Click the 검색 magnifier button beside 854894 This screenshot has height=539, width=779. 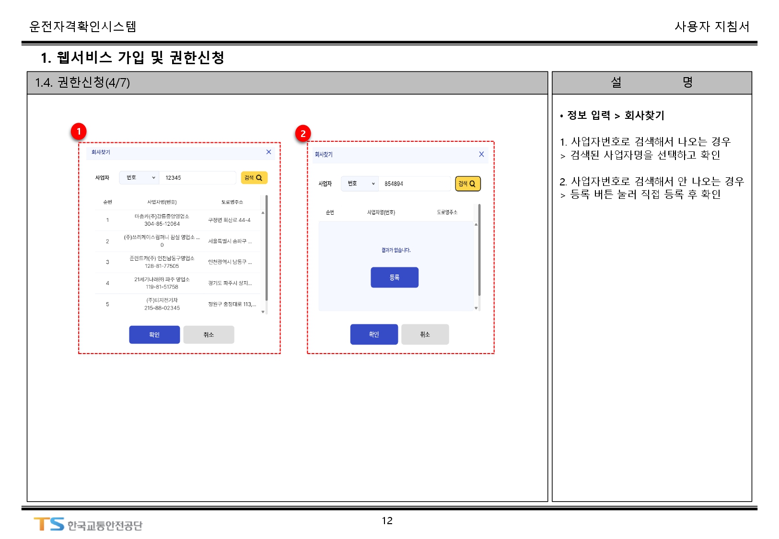467,183
